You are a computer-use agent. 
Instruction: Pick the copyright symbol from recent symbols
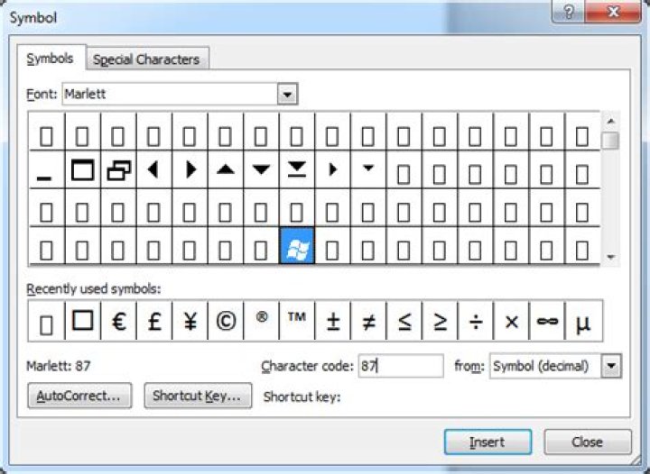225,321
